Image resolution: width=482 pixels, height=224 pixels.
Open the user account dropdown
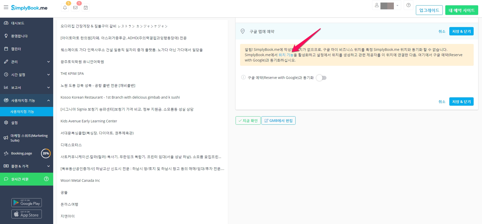point(387,6)
